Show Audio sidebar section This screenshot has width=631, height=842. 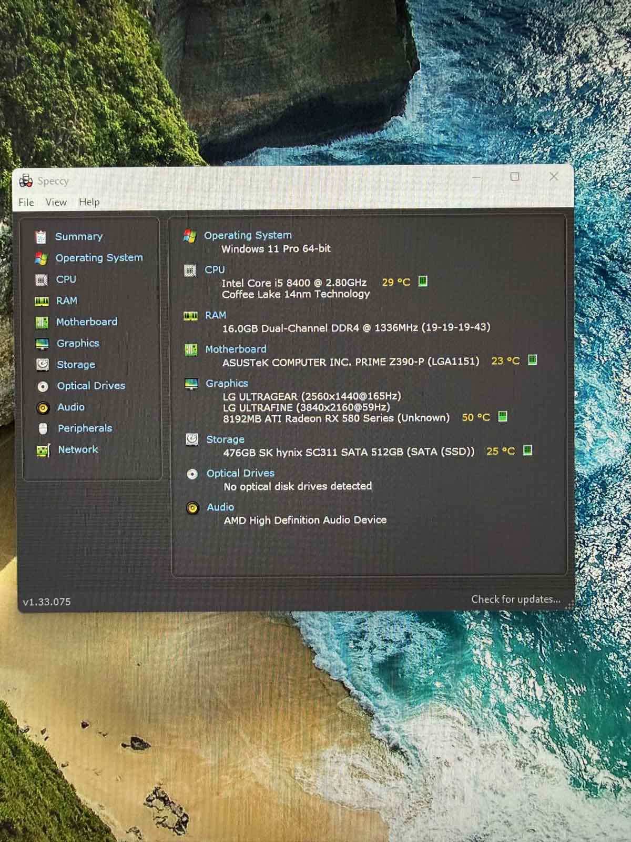coord(71,407)
